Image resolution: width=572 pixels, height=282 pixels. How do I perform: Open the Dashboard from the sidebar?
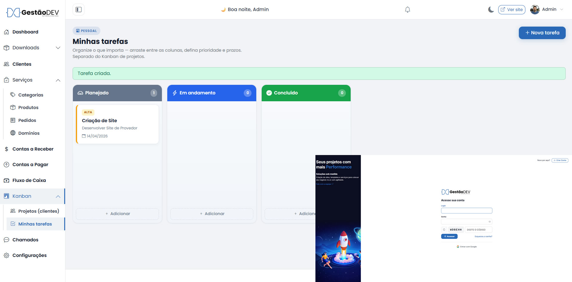[25, 32]
